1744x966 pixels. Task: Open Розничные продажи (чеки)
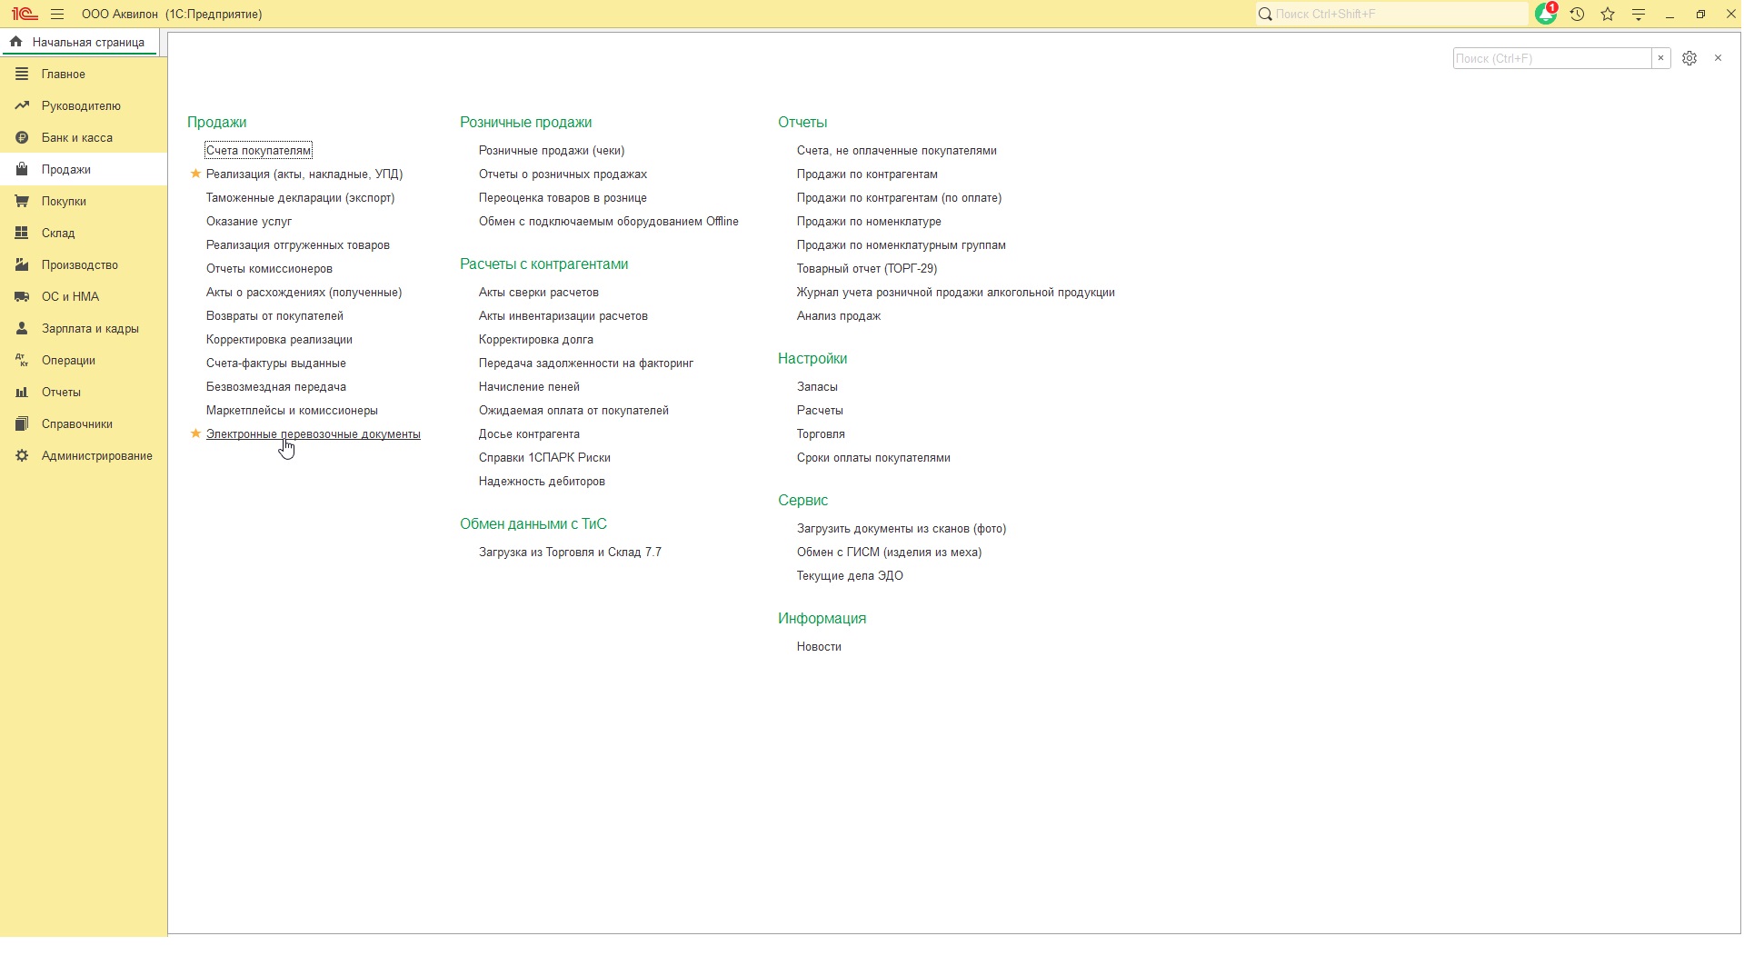(x=552, y=150)
